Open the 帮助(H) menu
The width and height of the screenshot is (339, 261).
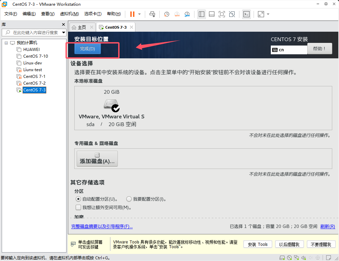coord(114,14)
